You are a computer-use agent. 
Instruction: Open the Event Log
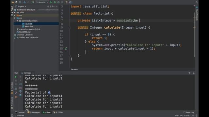point(189,112)
